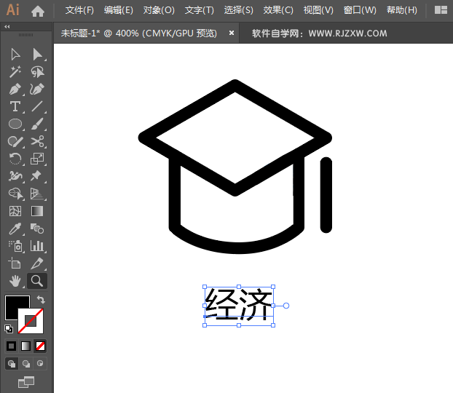
Task: Select the Shaper tool
Action: [15, 141]
